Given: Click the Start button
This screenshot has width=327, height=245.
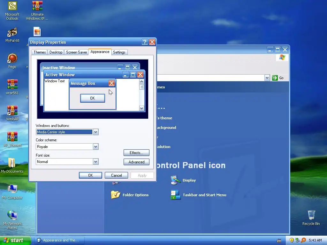Looking at the screenshot, I should [x=15, y=240].
